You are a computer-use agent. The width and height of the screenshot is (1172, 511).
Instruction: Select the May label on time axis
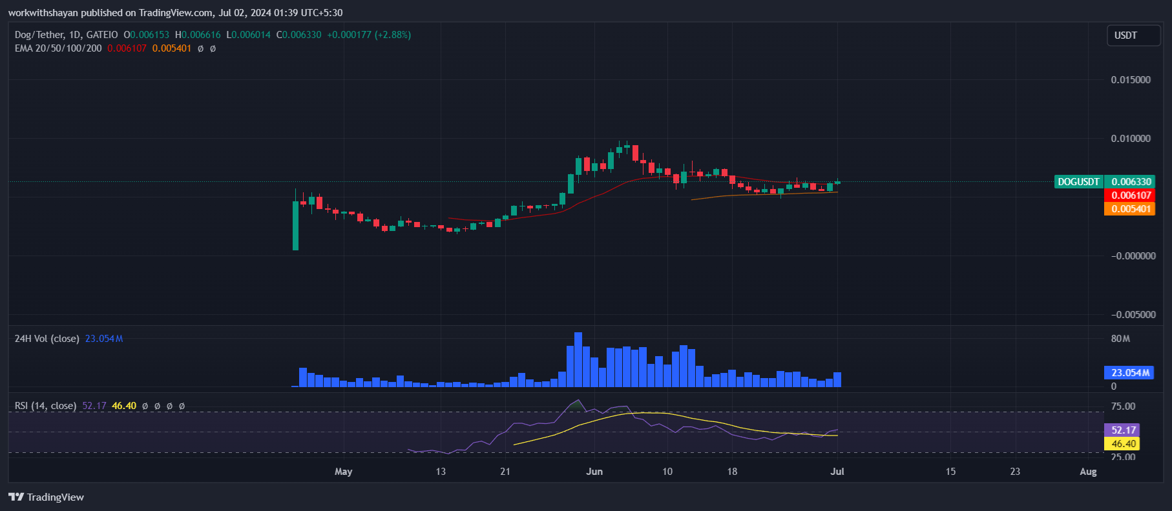point(343,472)
